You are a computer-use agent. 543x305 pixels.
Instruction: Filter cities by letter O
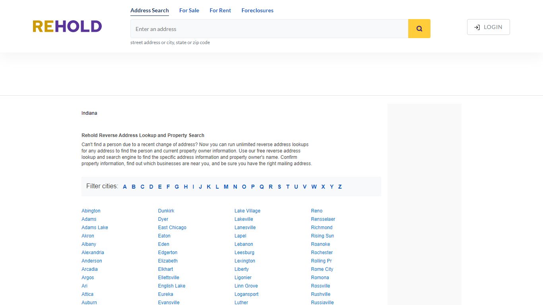point(244,187)
